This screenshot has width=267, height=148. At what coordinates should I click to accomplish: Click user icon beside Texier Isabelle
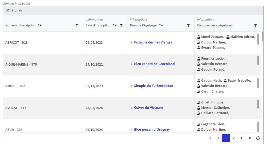(225, 81)
